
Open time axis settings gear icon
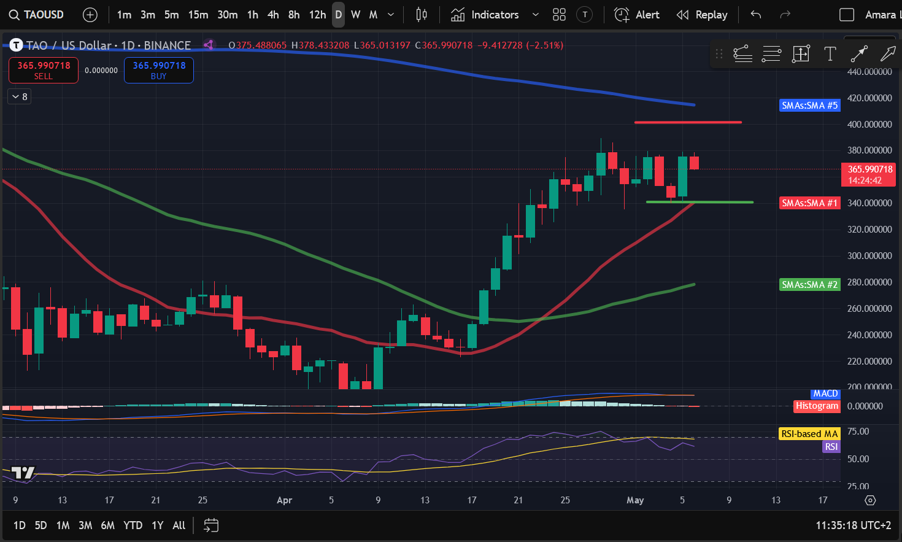click(870, 500)
